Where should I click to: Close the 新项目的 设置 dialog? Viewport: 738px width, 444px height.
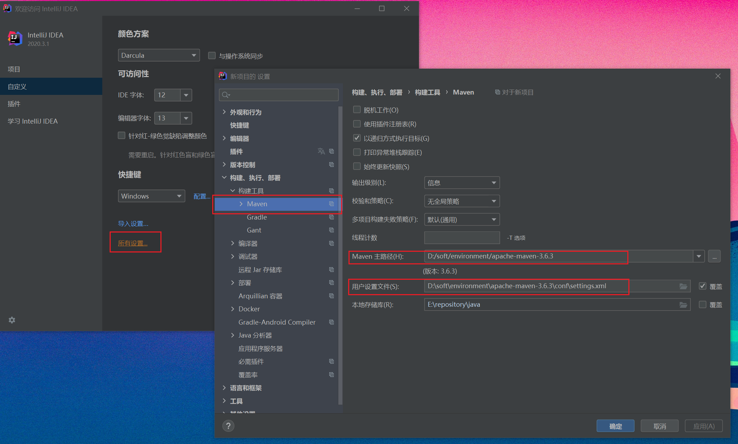pos(718,76)
